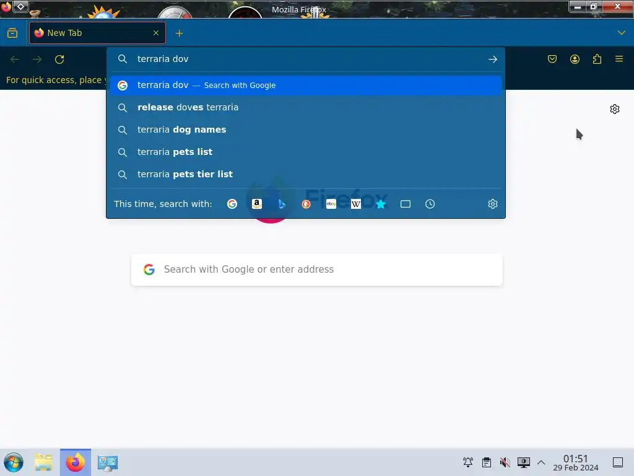This screenshot has width=634, height=476.
Task: Click the go arrow in address bar
Action: (x=492, y=59)
